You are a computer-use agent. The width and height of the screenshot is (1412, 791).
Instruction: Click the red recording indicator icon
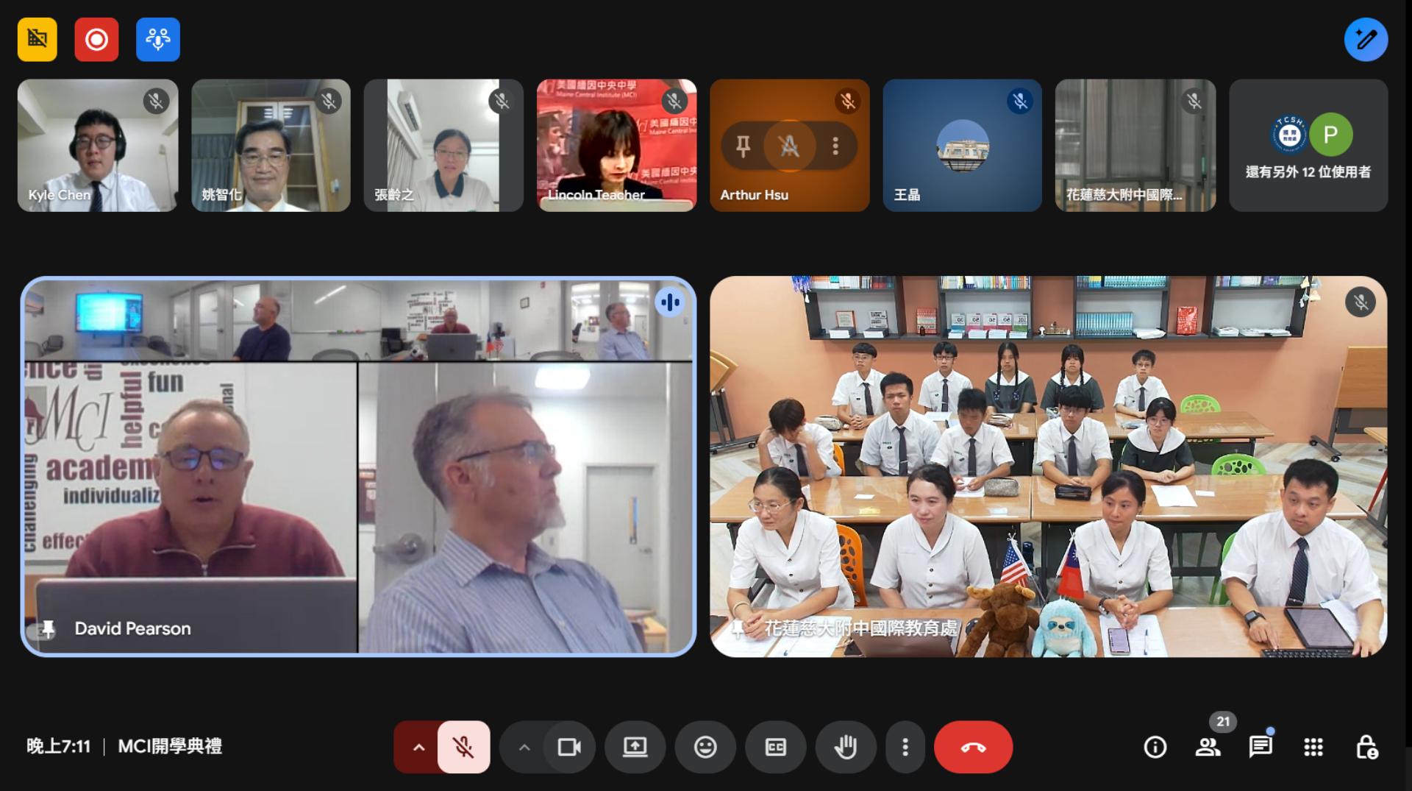96,40
